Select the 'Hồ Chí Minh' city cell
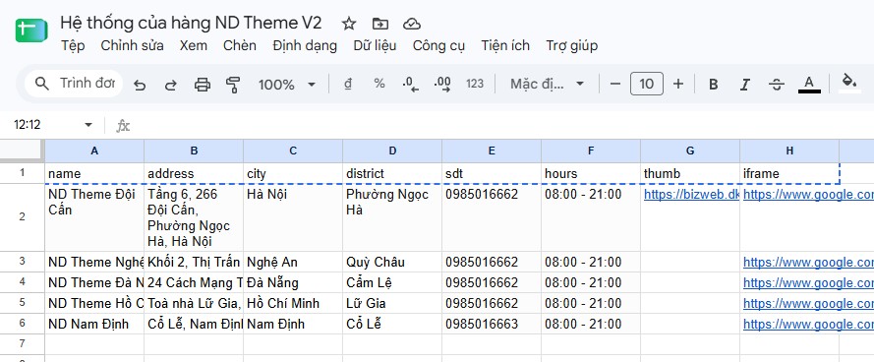The image size is (874, 362). tap(293, 303)
